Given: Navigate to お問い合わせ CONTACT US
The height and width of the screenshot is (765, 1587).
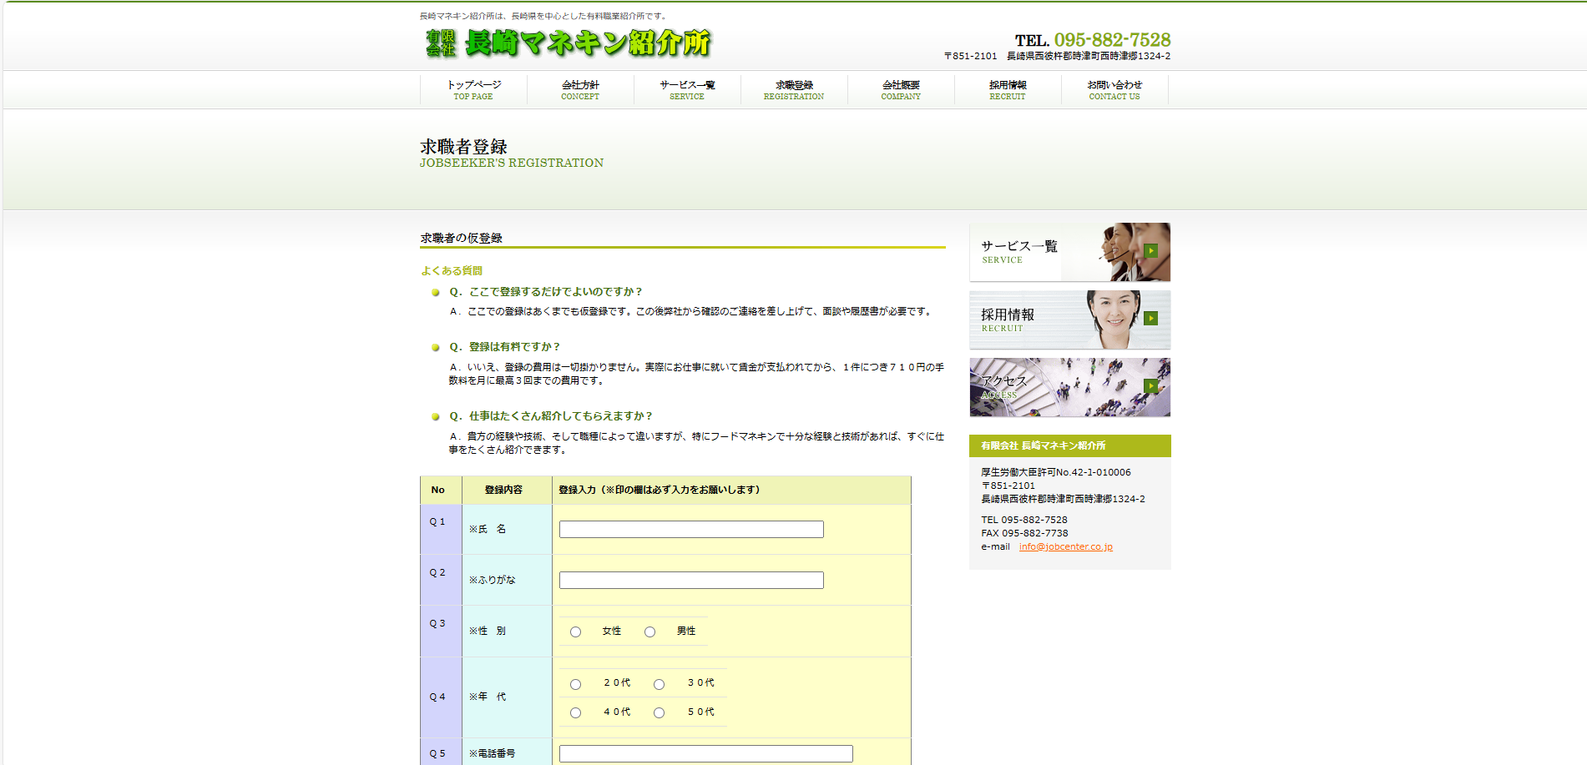Looking at the screenshot, I should [1114, 90].
